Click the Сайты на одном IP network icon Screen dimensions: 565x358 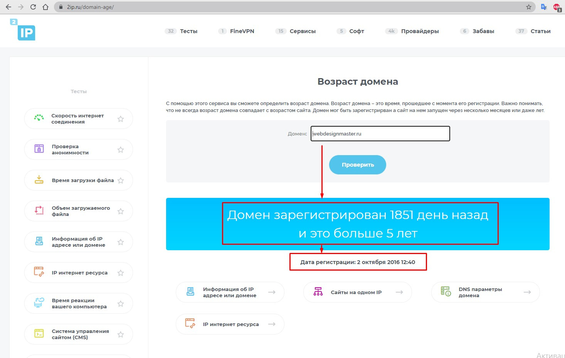coord(318,291)
